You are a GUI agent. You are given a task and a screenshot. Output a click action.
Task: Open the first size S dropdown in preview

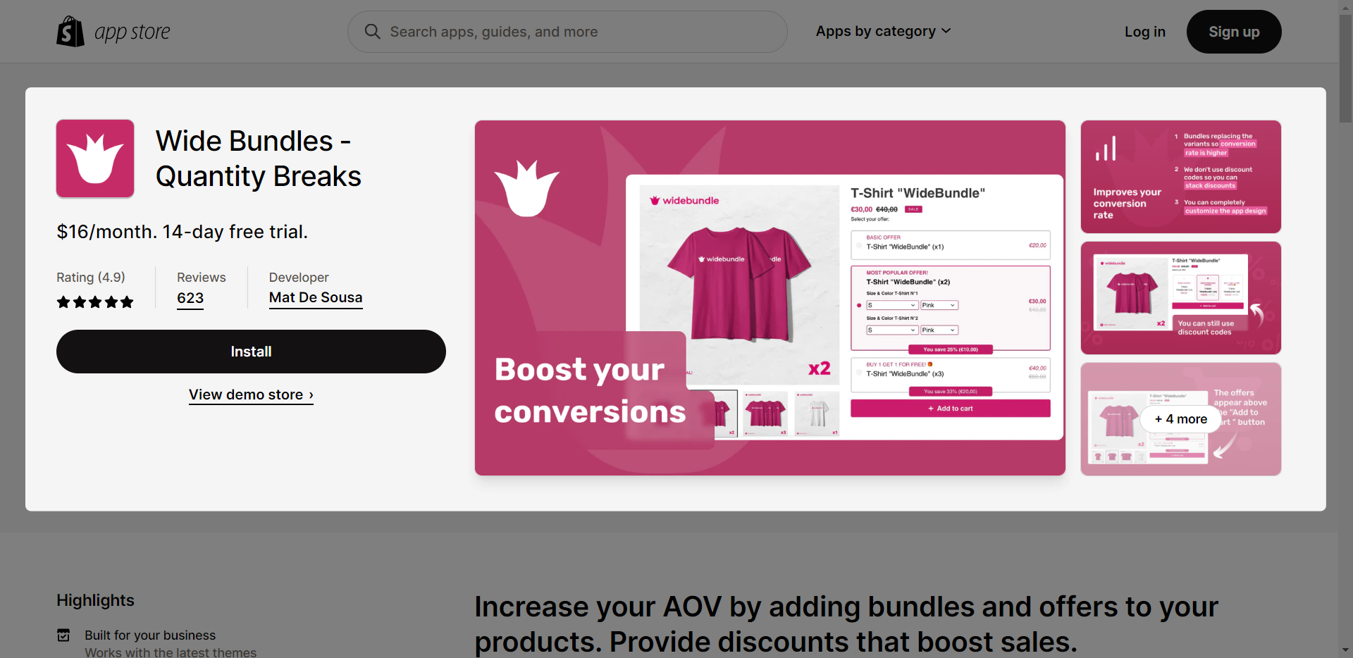[892, 305]
